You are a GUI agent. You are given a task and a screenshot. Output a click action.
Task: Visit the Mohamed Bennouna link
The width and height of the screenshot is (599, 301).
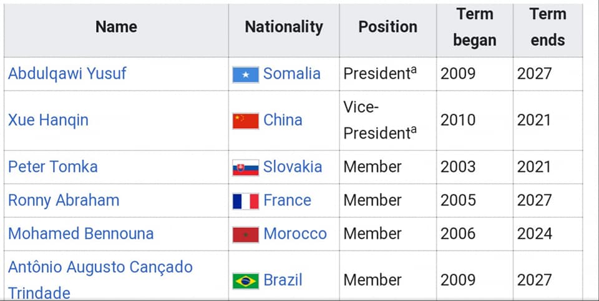(x=80, y=234)
